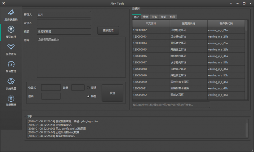Click cell earring_n_c_41b

[226, 88]
